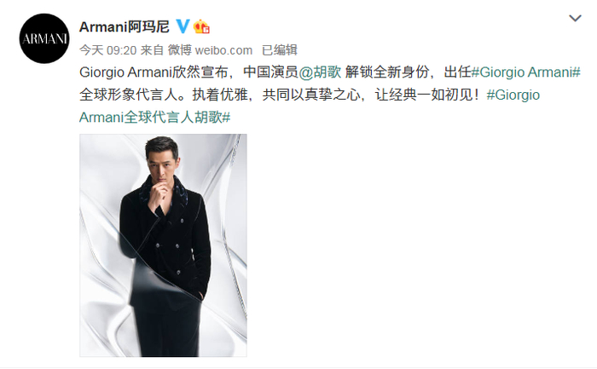The image size is (597, 369).
Task: Click the opening text Giorgio Armani欣然宣布
Action: (154, 72)
